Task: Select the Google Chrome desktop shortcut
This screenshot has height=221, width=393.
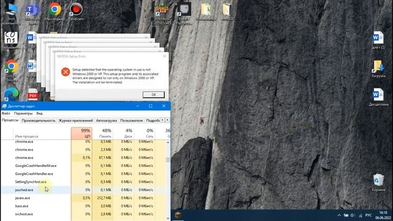Action: [11, 71]
